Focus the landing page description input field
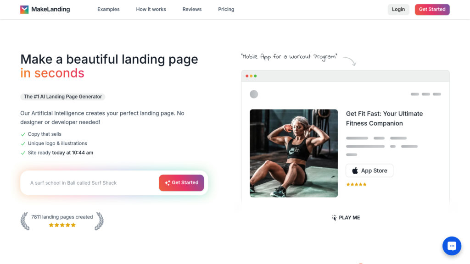This screenshot has height=264, width=470. 90,183
